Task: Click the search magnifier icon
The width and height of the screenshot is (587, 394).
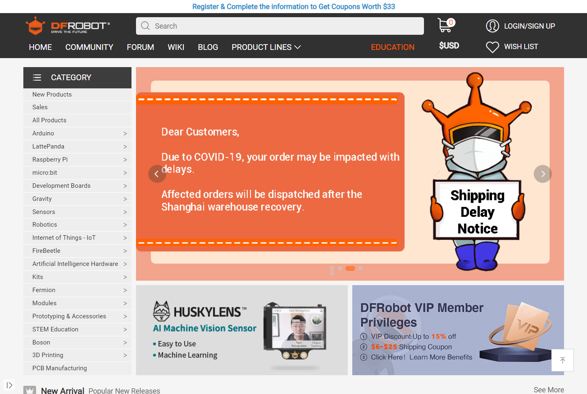Action: point(145,26)
